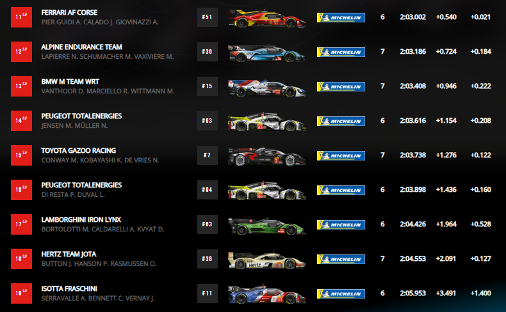Click Michelin logo in Peugeot #94 row
The width and height of the screenshot is (506, 312).
[x=341, y=190]
